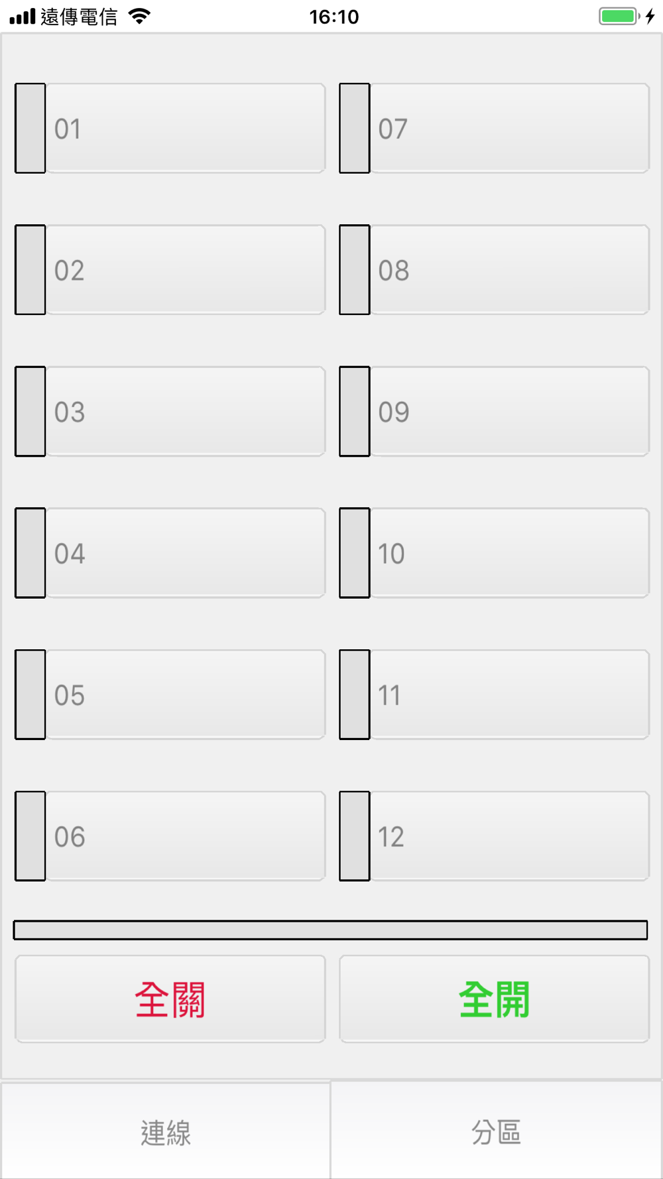The image size is (663, 1179).
Task: Tap the status indicator beside zone 06
Action: 30,836
